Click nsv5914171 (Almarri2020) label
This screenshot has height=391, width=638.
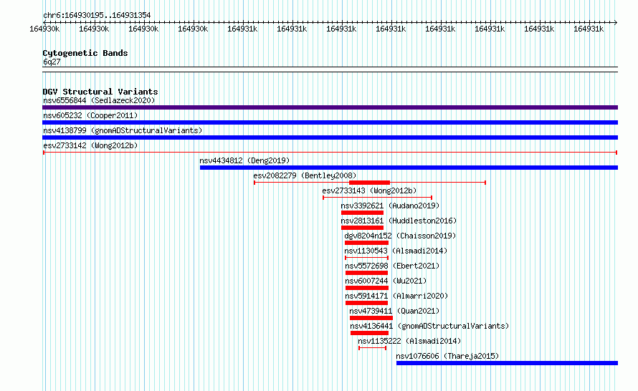(x=396, y=296)
